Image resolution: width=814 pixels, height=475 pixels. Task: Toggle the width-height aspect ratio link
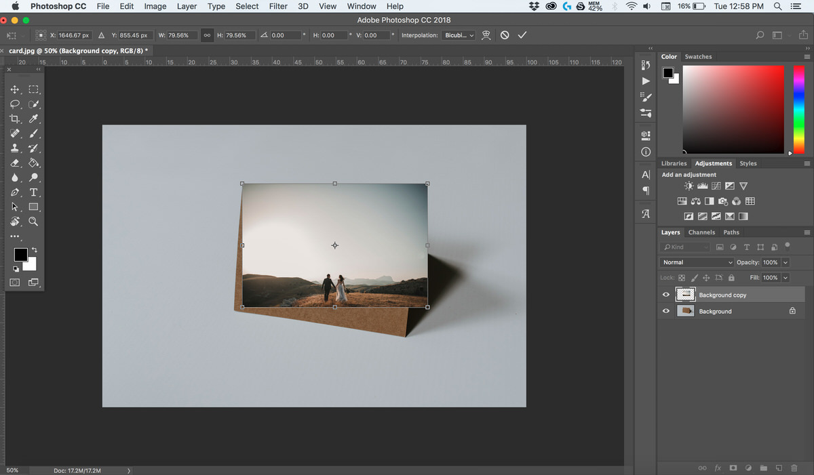pyautogui.click(x=207, y=35)
